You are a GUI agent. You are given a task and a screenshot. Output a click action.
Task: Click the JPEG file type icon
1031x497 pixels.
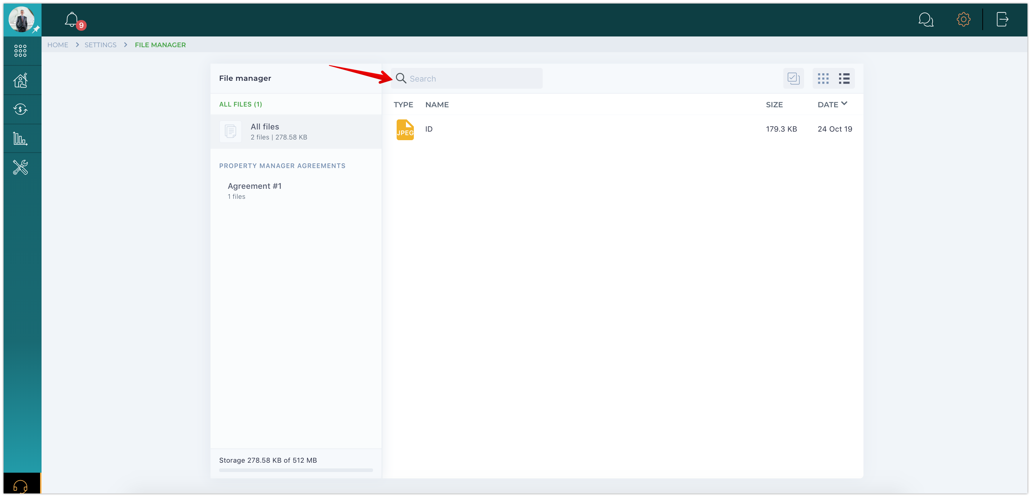click(x=405, y=129)
